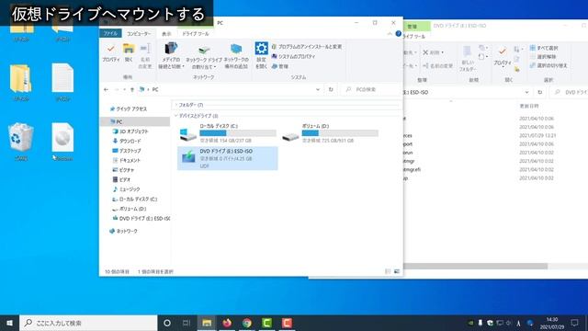Click the 設定を開く gear icon

(261, 55)
